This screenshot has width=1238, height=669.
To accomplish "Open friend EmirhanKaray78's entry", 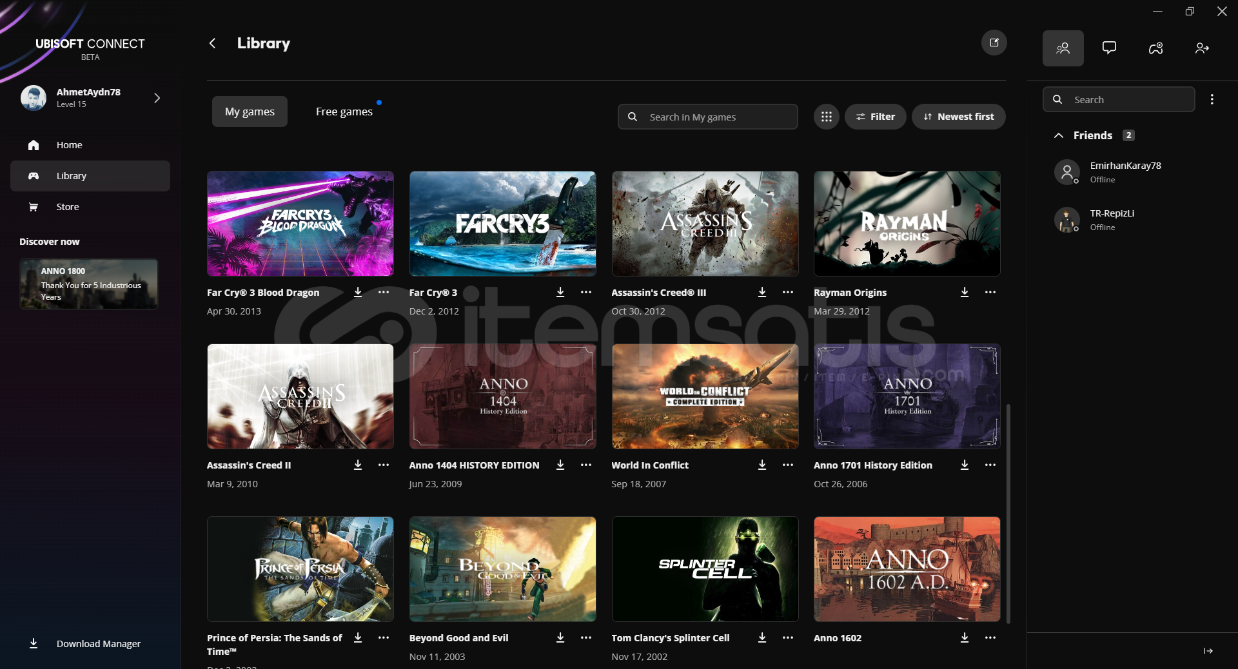I will point(1132,172).
